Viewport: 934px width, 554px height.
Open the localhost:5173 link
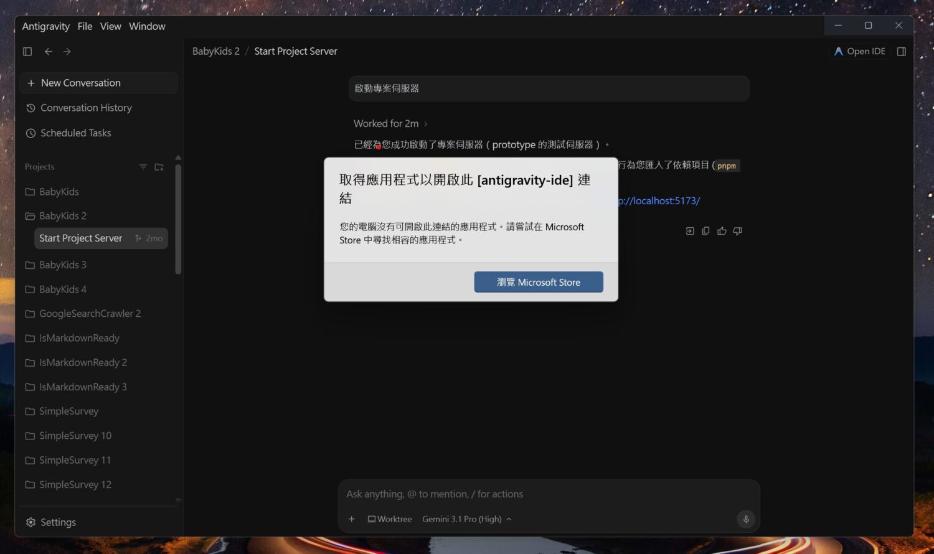point(659,201)
